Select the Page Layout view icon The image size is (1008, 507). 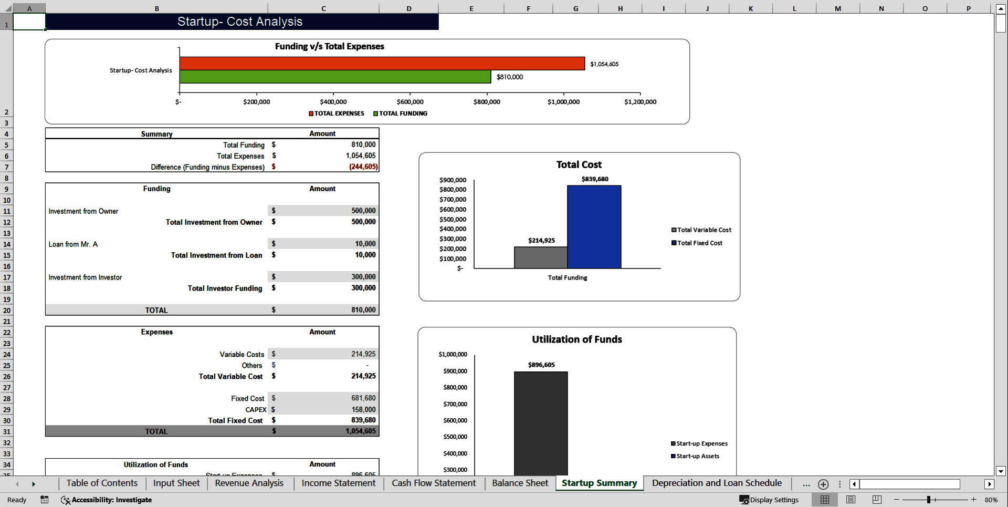(x=850, y=500)
